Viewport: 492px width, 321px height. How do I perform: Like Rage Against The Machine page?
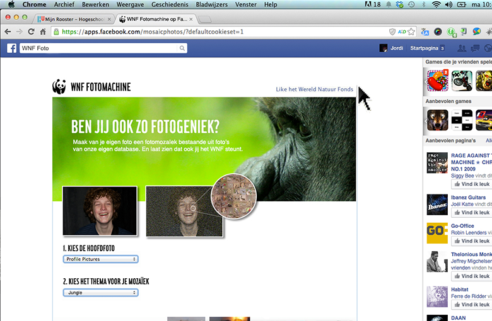472,184
